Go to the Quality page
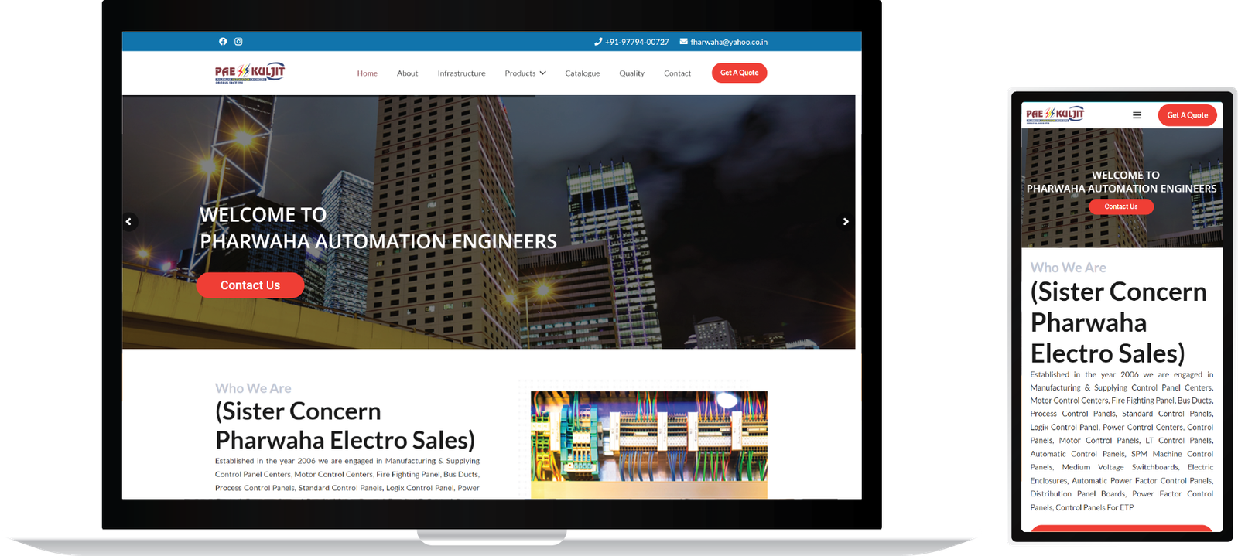Screen dimensions: 1238x556 click(x=631, y=73)
